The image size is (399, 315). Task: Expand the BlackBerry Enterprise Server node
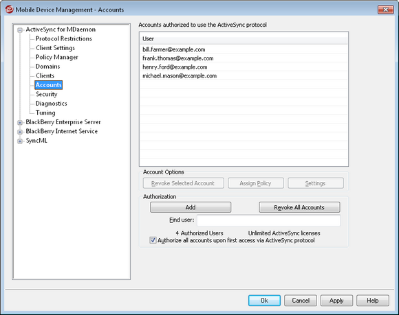pos(20,123)
